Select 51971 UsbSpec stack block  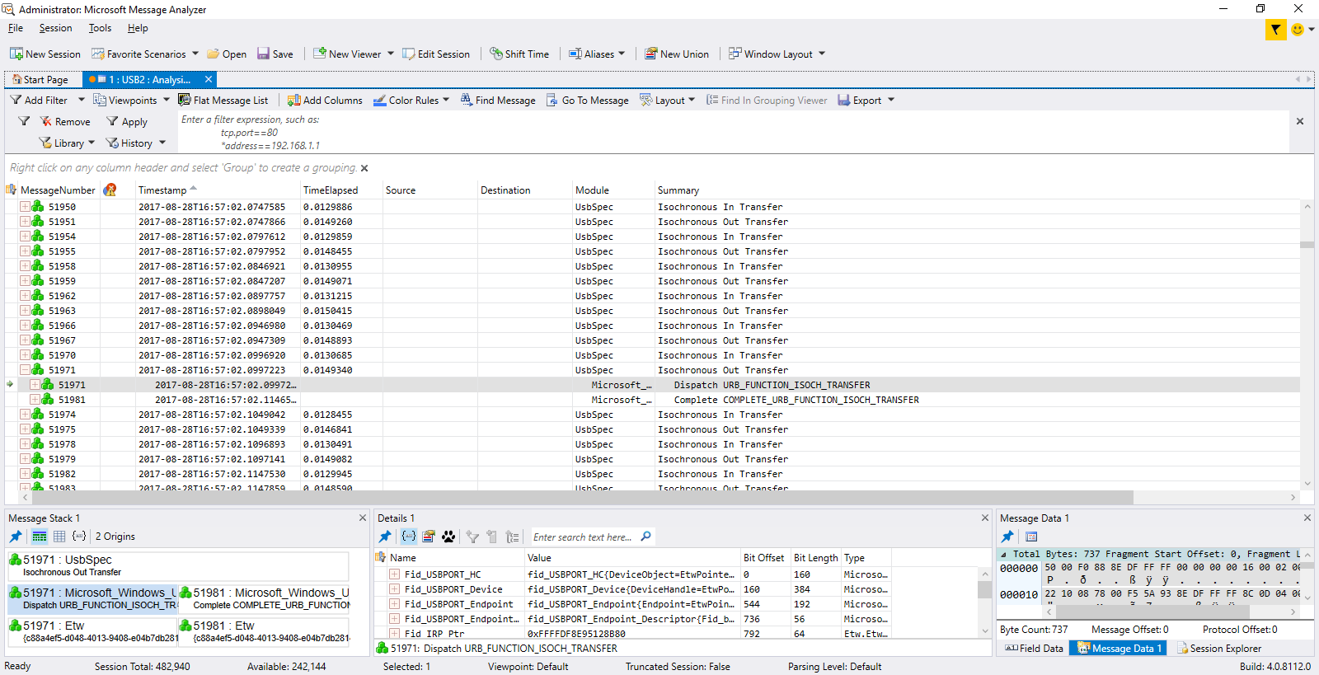[x=178, y=565]
